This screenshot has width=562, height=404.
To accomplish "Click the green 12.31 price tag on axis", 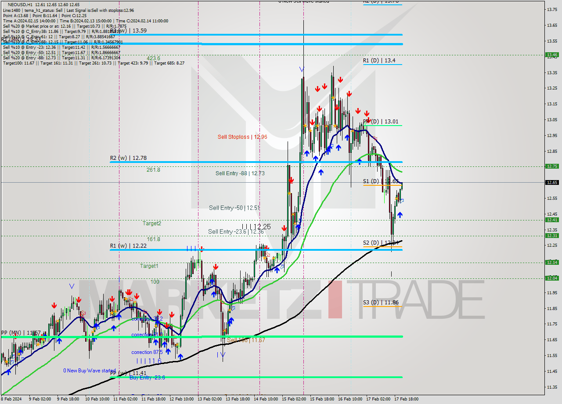I will coord(552,235).
